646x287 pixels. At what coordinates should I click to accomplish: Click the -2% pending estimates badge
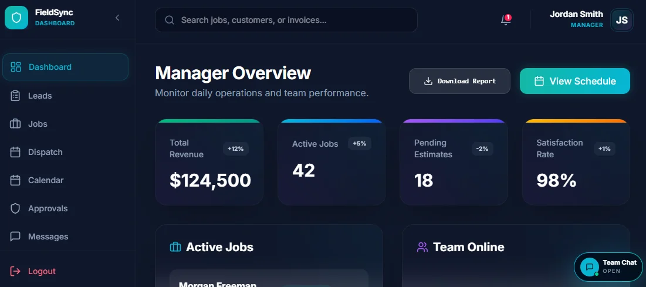click(482, 149)
